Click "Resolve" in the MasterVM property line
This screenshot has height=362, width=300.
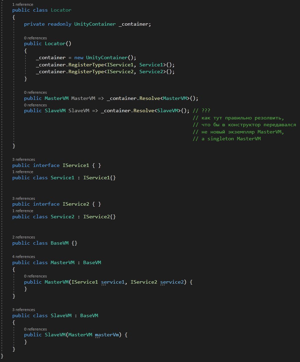tap(149, 98)
